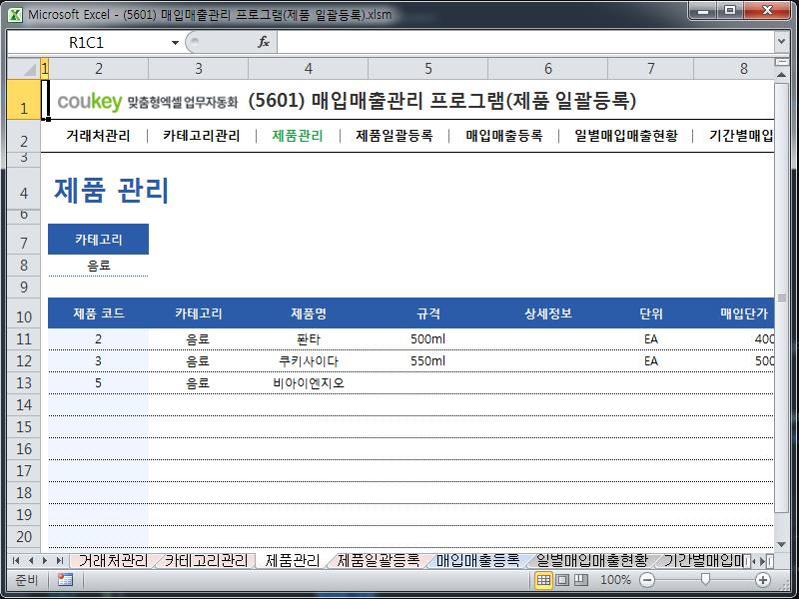
Task: Select product code 5 cell
Action: click(98, 383)
